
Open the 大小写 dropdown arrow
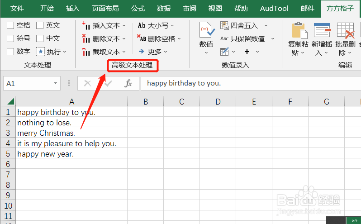[x=172, y=25]
